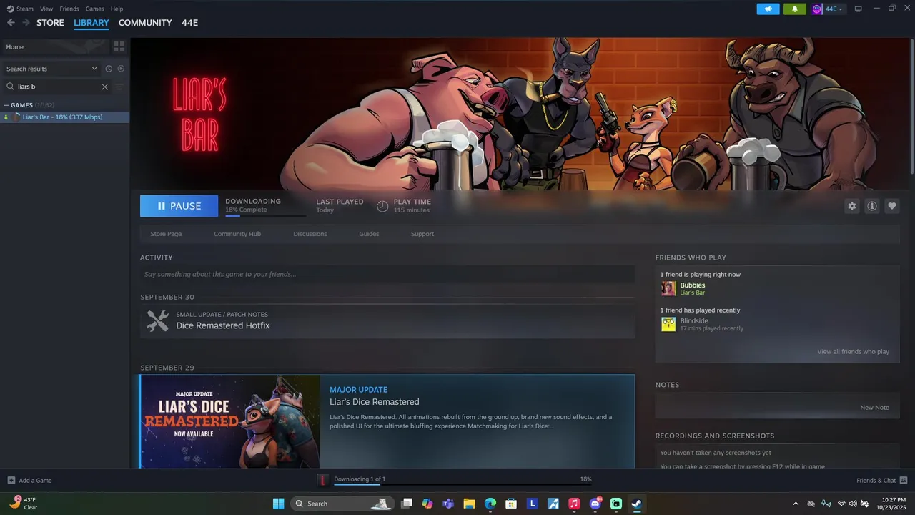Favorite Liar's Bar with heart icon
The width and height of the screenshot is (915, 515).
[x=891, y=206]
